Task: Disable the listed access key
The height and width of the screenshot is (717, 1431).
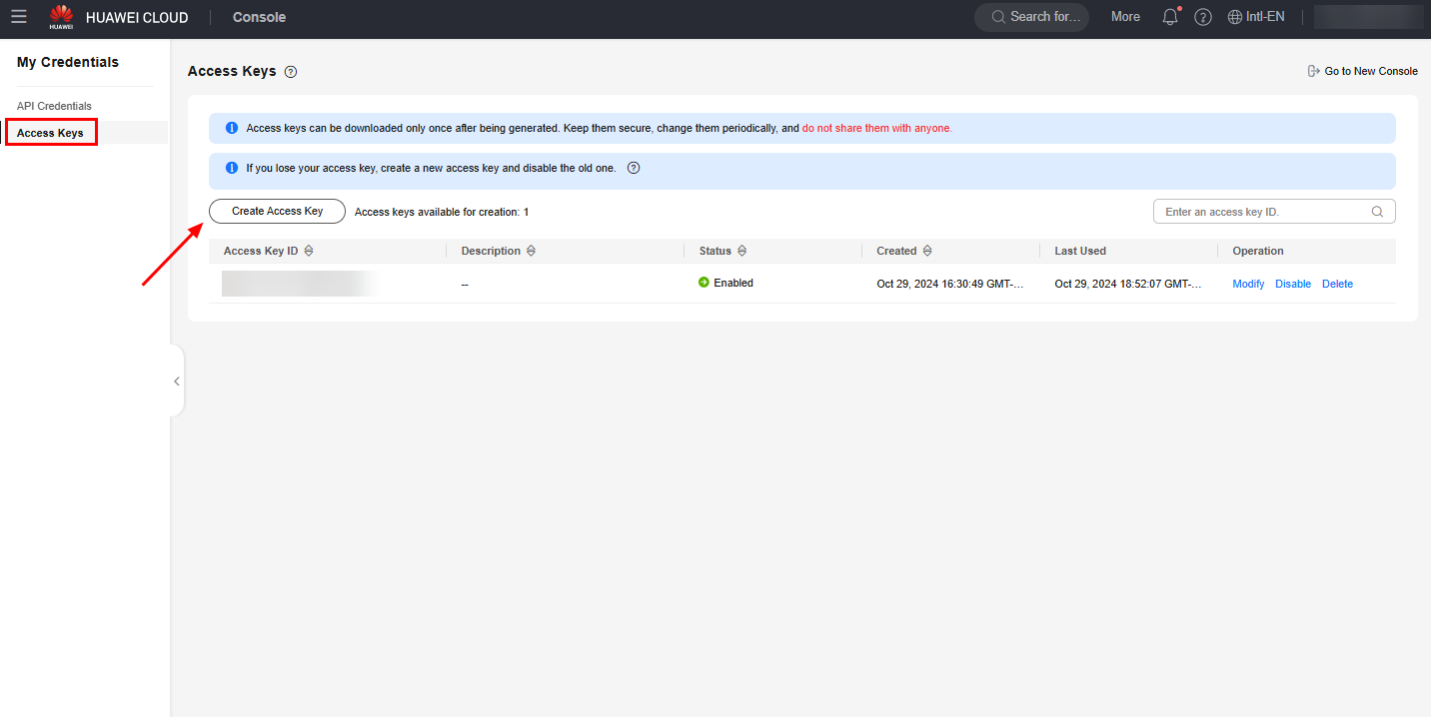Action: (1292, 284)
